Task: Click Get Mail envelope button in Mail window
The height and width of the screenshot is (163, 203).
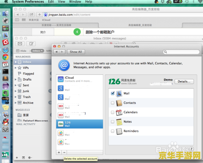Action: (20, 44)
